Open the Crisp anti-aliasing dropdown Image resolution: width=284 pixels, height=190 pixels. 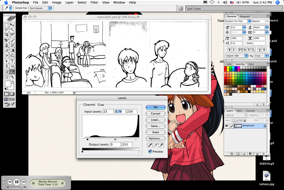click(x=261, y=56)
